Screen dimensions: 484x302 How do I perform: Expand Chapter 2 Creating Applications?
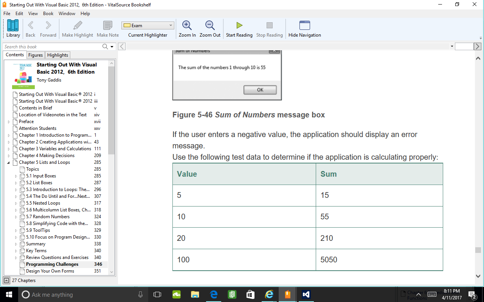pyautogui.click(x=9, y=142)
